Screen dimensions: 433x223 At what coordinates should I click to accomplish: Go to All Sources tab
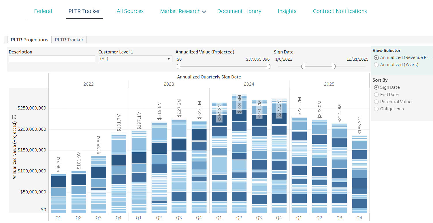click(130, 11)
